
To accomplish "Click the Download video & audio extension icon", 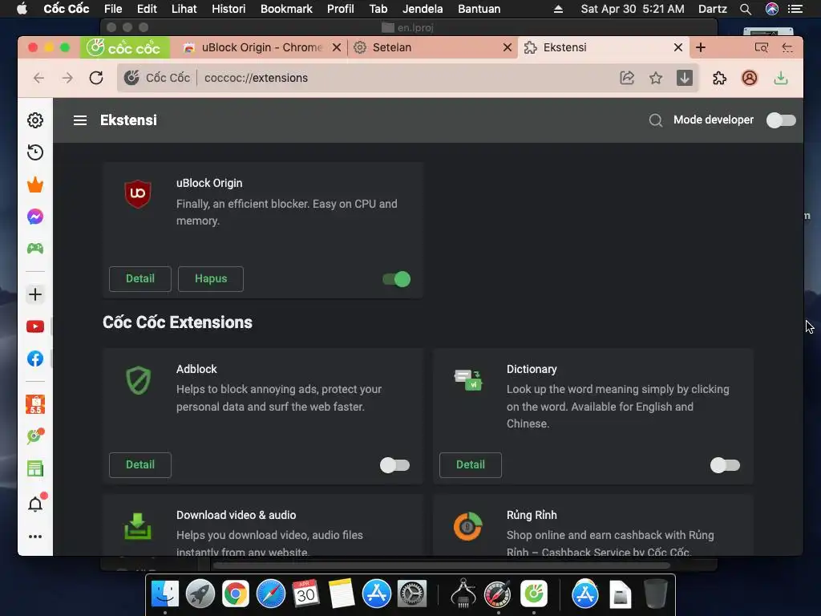I will [138, 526].
